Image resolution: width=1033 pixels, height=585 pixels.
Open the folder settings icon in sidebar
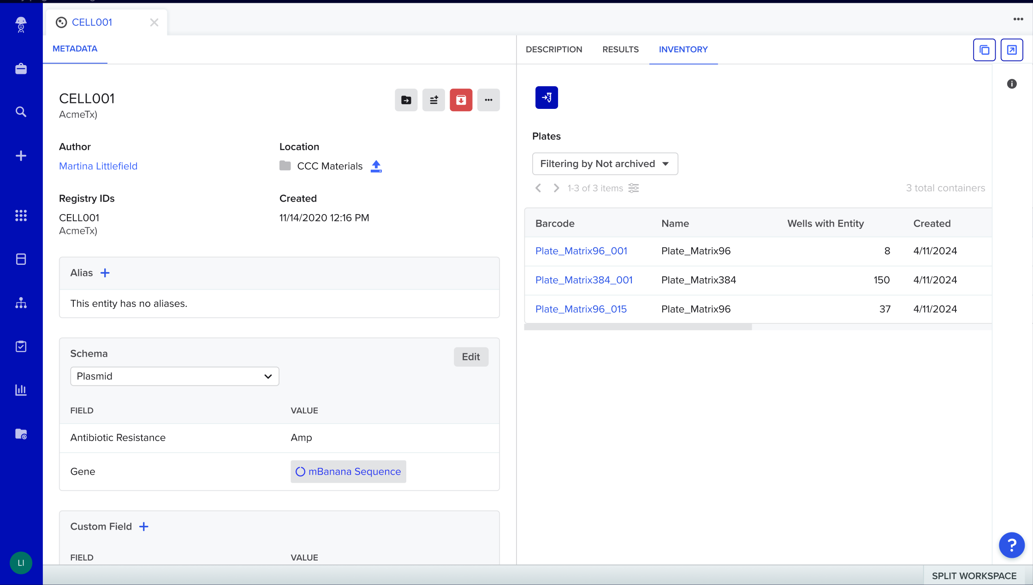pyautogui.click(x=21, y=434)
